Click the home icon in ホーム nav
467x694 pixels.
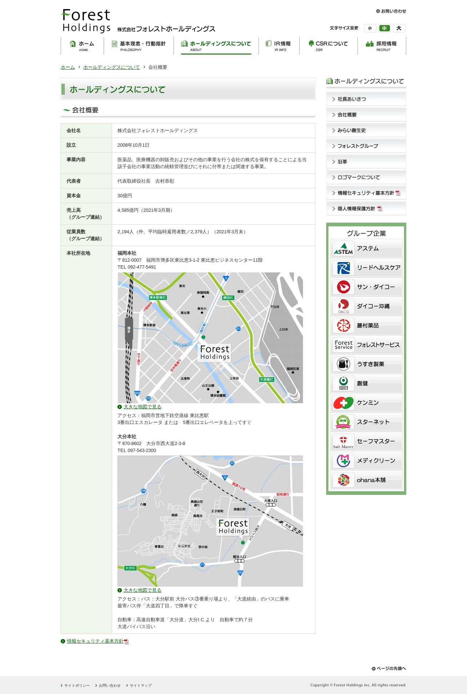click(73, 44)
